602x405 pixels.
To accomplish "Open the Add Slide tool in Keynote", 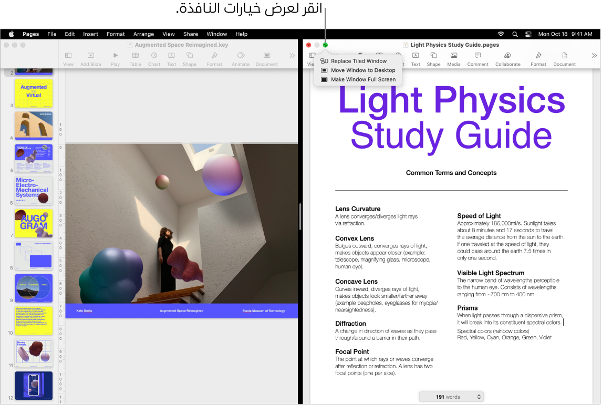I will tap(90, 57).
